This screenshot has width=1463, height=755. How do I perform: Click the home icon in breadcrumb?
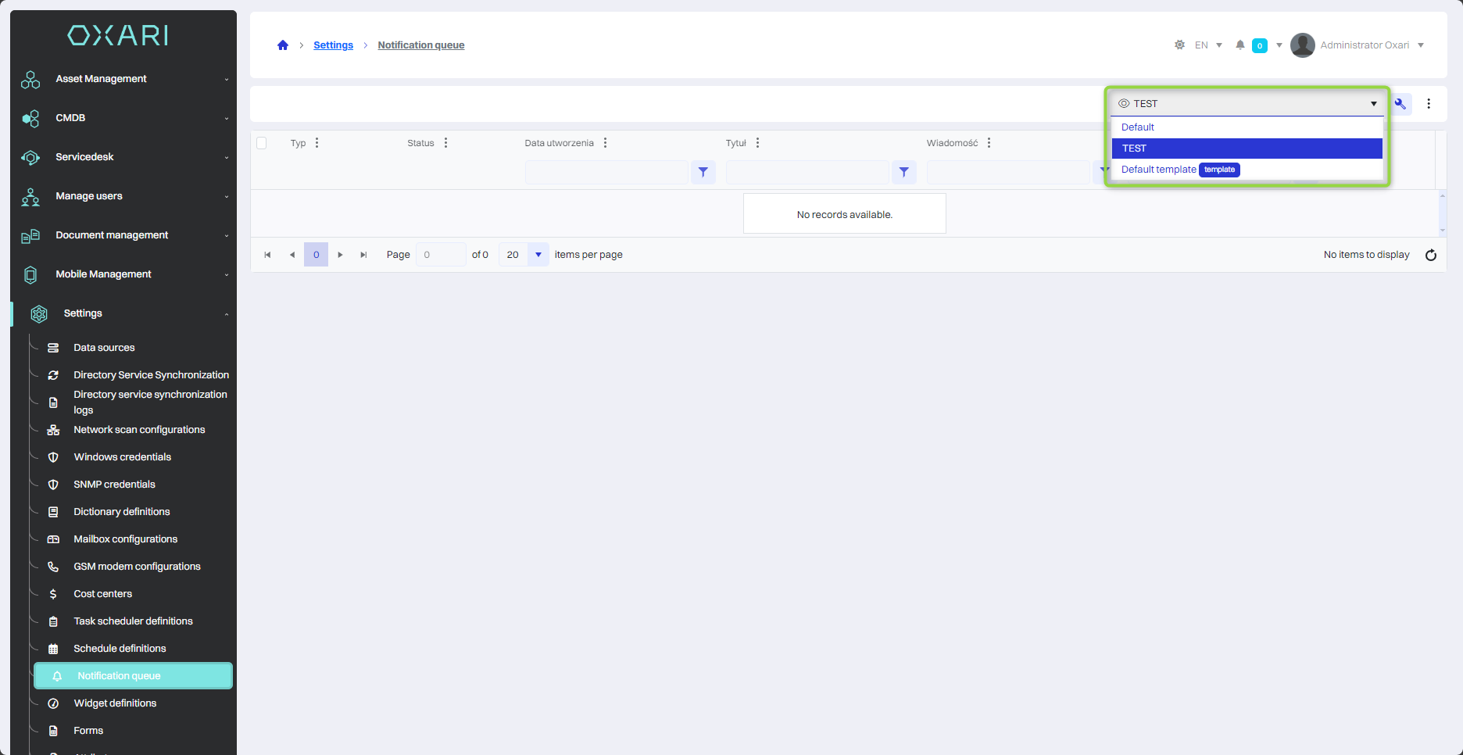(283, 45)
